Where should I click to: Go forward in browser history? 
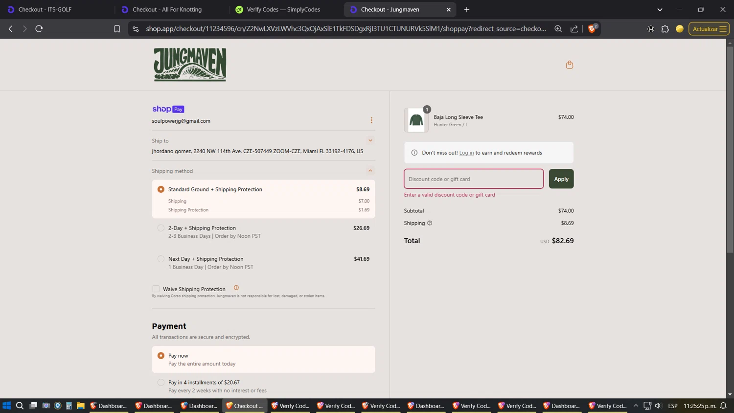click(24, 29)
